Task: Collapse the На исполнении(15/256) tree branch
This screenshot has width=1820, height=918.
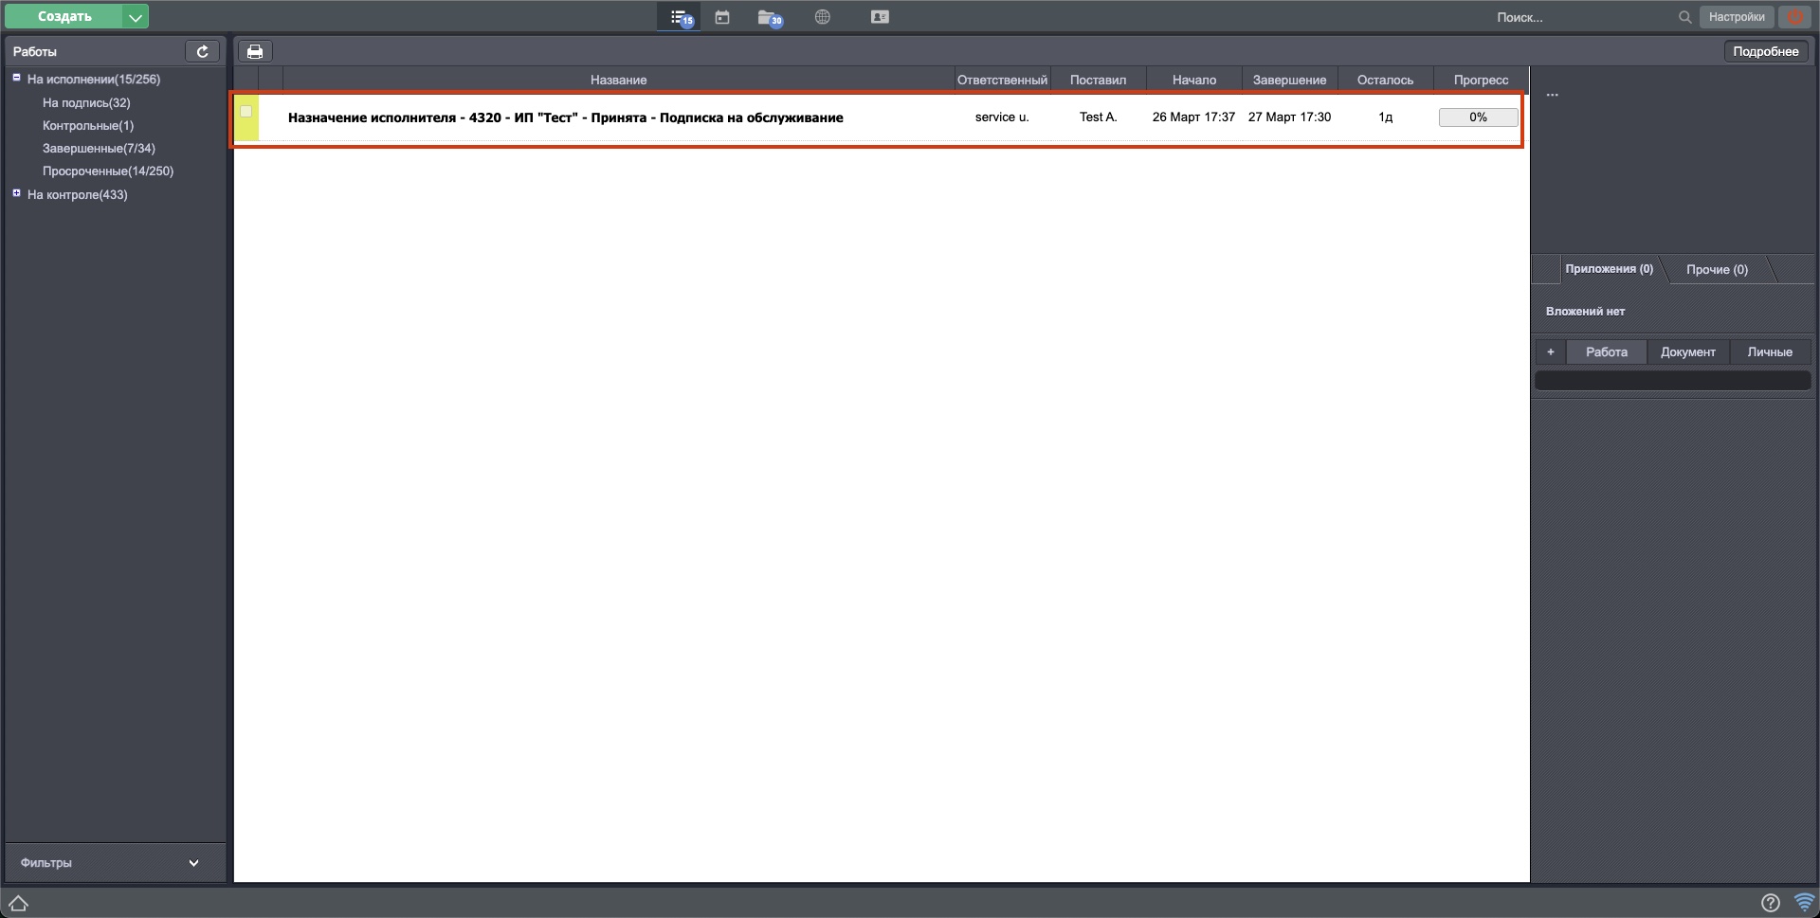Action: click(x=16, y=78)
